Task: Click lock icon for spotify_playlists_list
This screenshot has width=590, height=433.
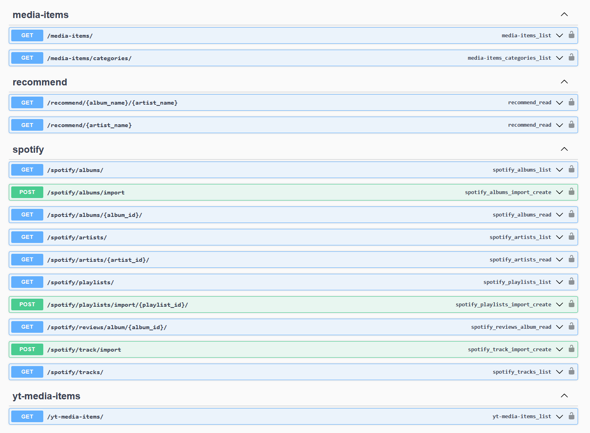Action: [572, 281]
